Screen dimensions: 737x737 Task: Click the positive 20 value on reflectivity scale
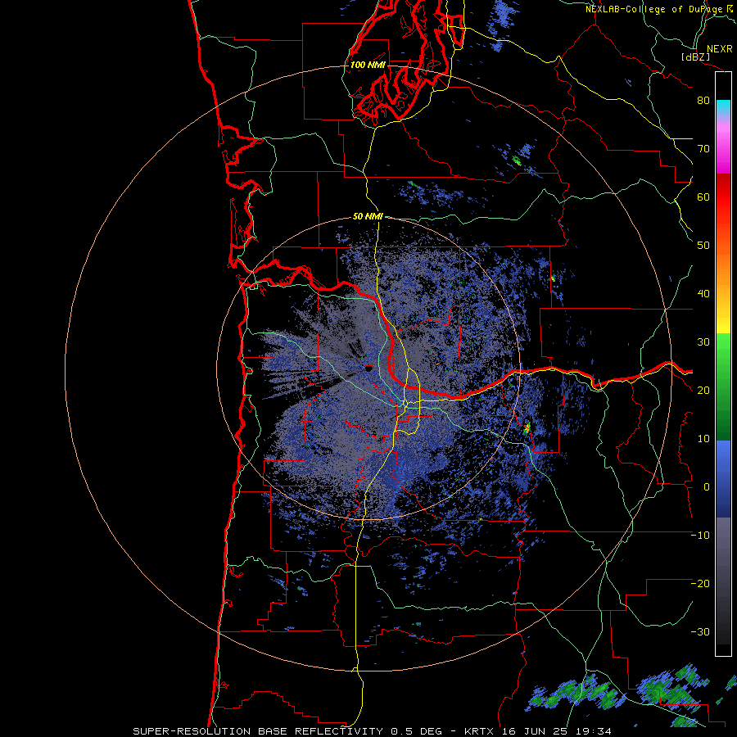pos(703,391)
